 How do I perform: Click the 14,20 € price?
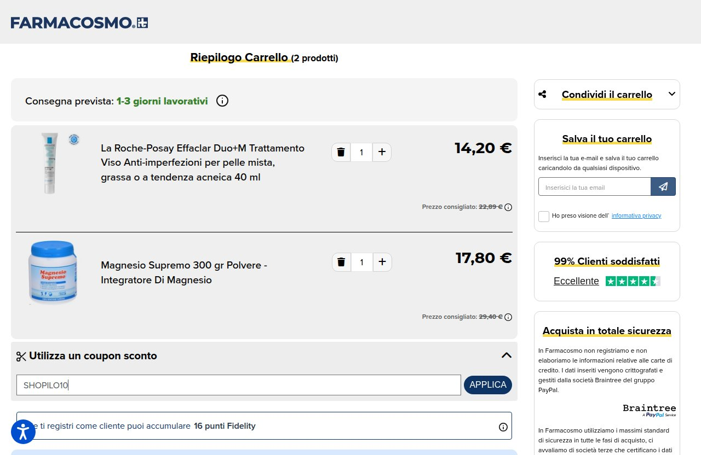pos(483,148)
